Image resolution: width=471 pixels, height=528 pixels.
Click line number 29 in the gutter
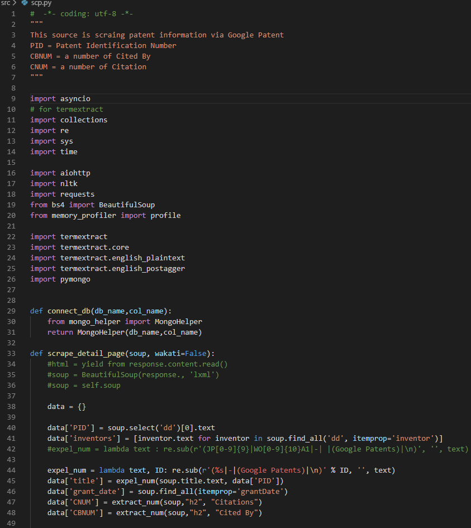click(12, 311)
